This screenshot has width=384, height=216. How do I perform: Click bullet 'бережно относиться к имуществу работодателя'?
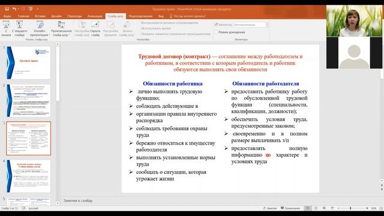176,146
